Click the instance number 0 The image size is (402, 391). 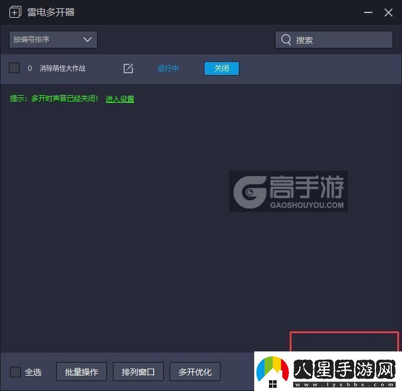30,69
